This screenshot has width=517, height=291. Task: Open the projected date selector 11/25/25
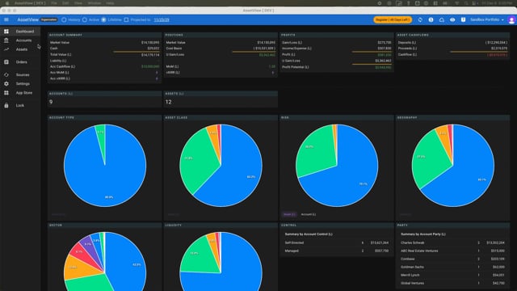pyautogui.click(x=162, y=19)
